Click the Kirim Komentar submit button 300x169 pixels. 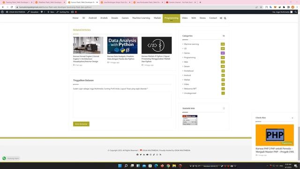click(x=81, y=124)
